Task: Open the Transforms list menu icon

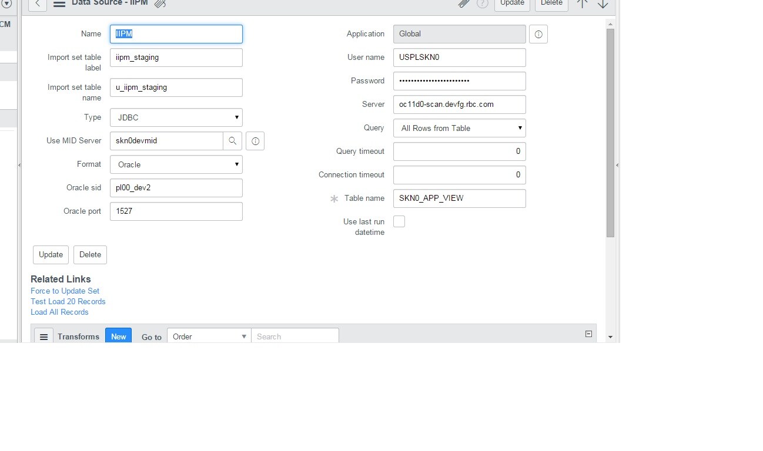Action: 43,336
